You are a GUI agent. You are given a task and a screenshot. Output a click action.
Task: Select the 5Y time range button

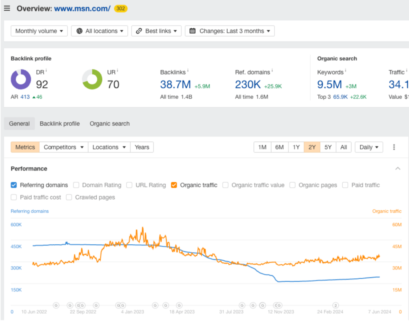point(328,147)
